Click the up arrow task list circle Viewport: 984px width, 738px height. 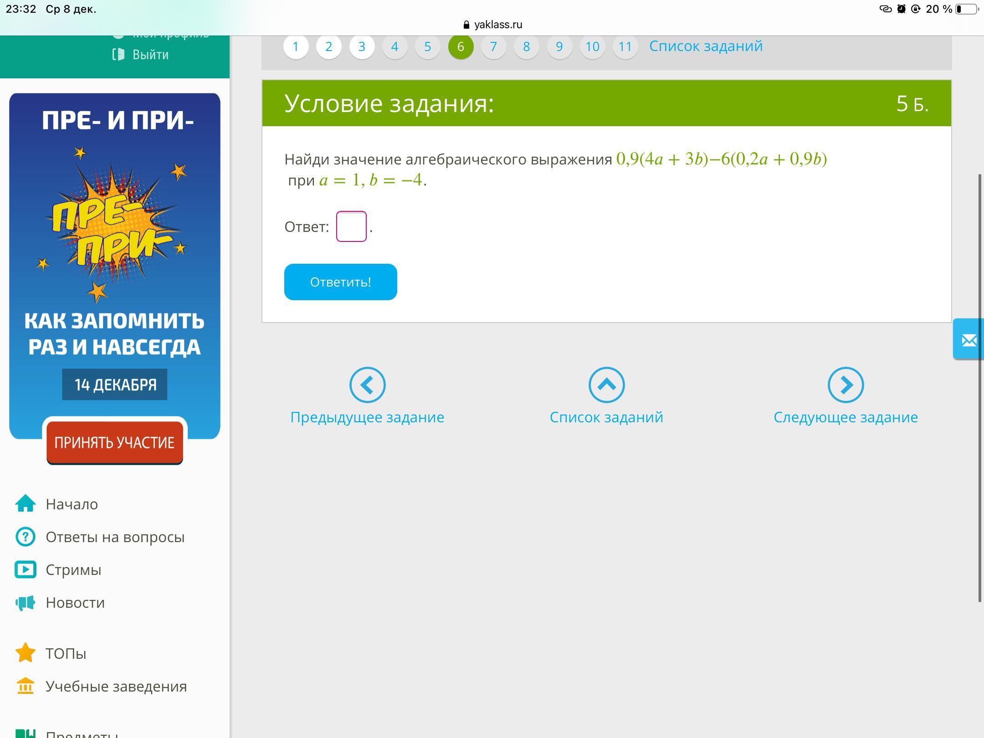coord(606,385)
